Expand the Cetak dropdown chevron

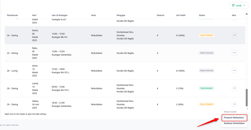[244, 5]
